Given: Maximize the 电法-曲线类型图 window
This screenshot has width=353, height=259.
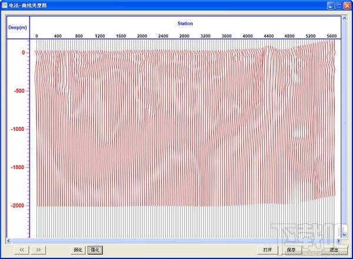Looking at the screenshot, I should 339,5.
